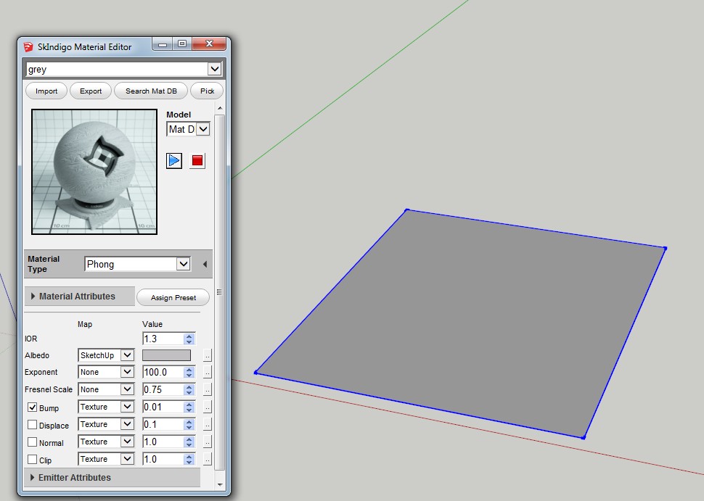The width and height of the screenshot is (704, 501).
Task: Click the ellipsis button for the Clip row
Action: click(x=207, y=460)
